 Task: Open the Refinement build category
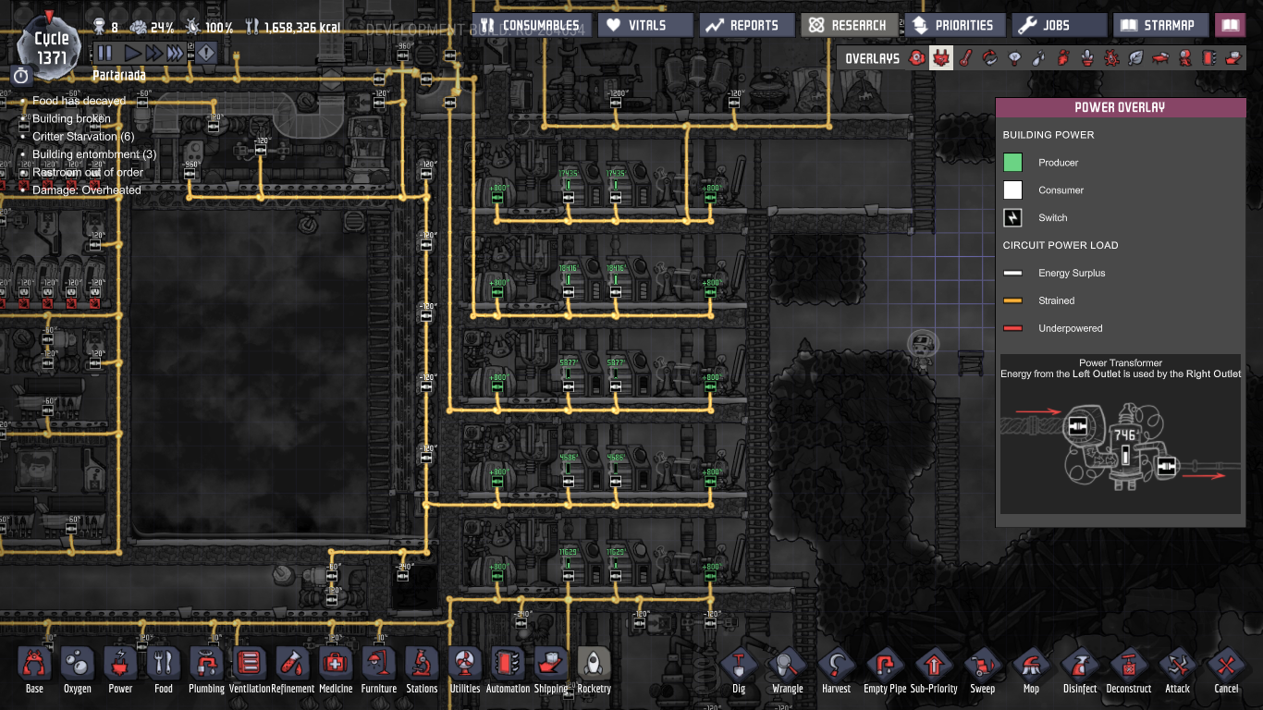tap(292, 669)
